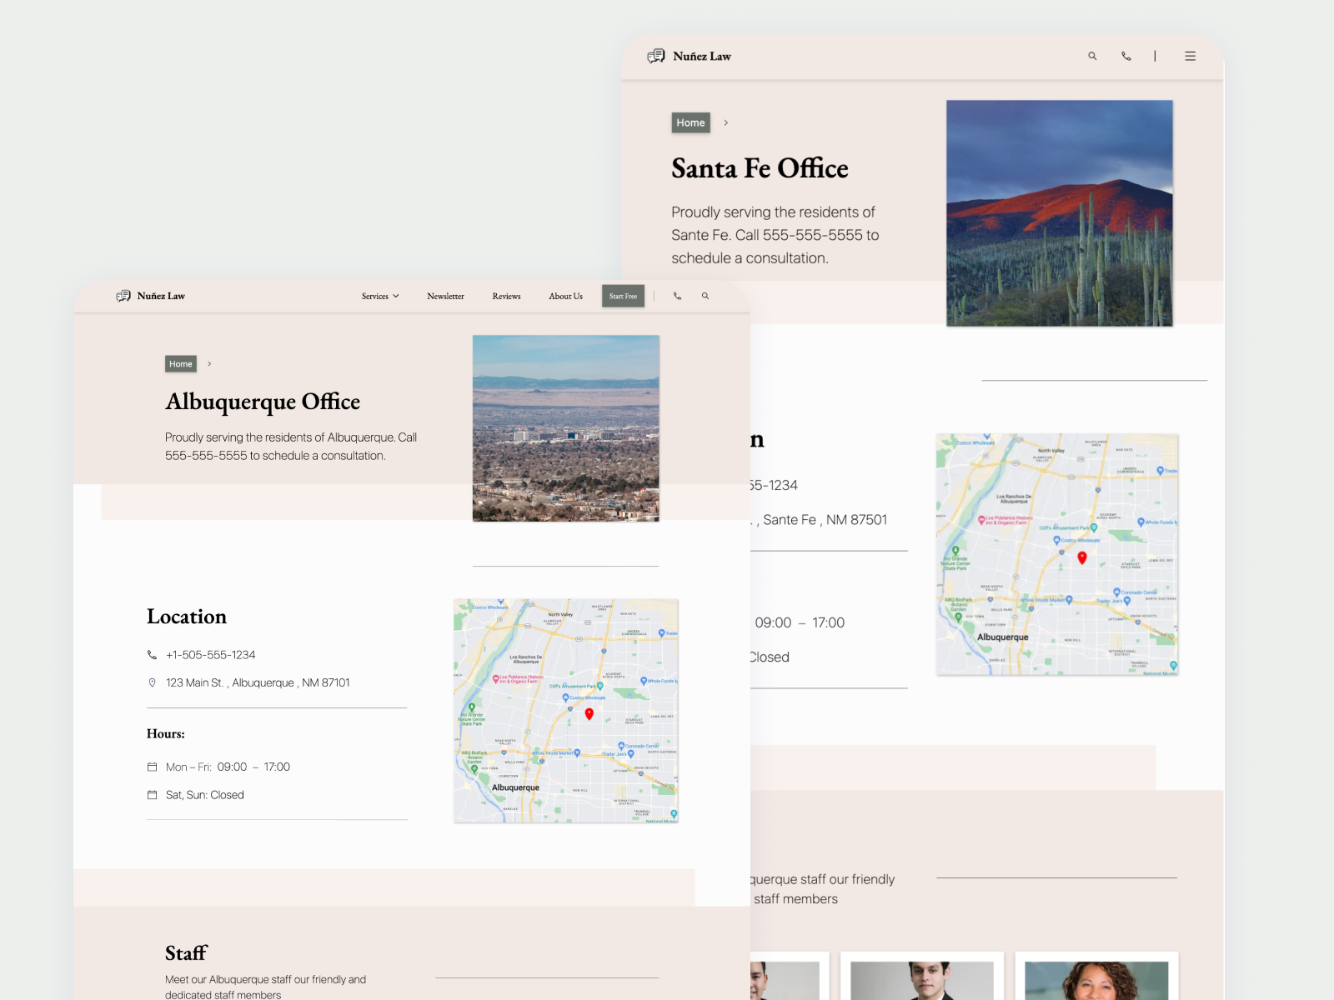Click the breadcrumb chevron on the Santa Fe page
Viewport: 1334px width, 1000px height.
coord(725,122)
